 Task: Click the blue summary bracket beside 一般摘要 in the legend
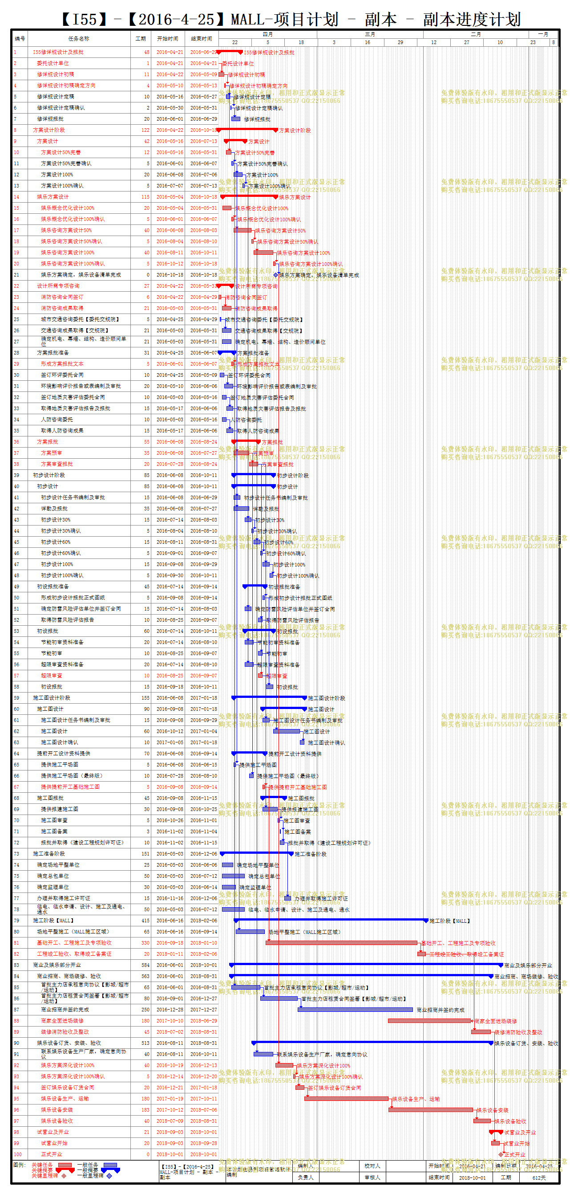110,1170
